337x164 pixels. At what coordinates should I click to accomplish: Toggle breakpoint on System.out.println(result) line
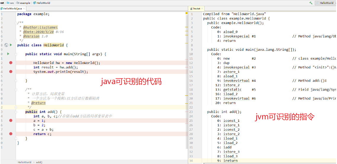coord(11,72)
